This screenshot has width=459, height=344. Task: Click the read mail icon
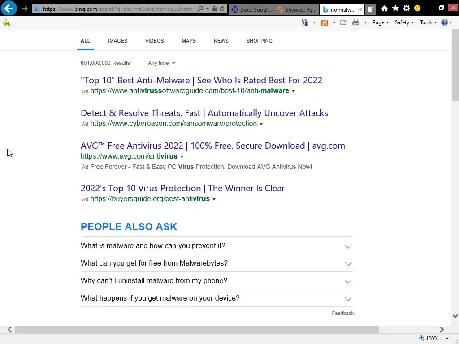point(343,22)
